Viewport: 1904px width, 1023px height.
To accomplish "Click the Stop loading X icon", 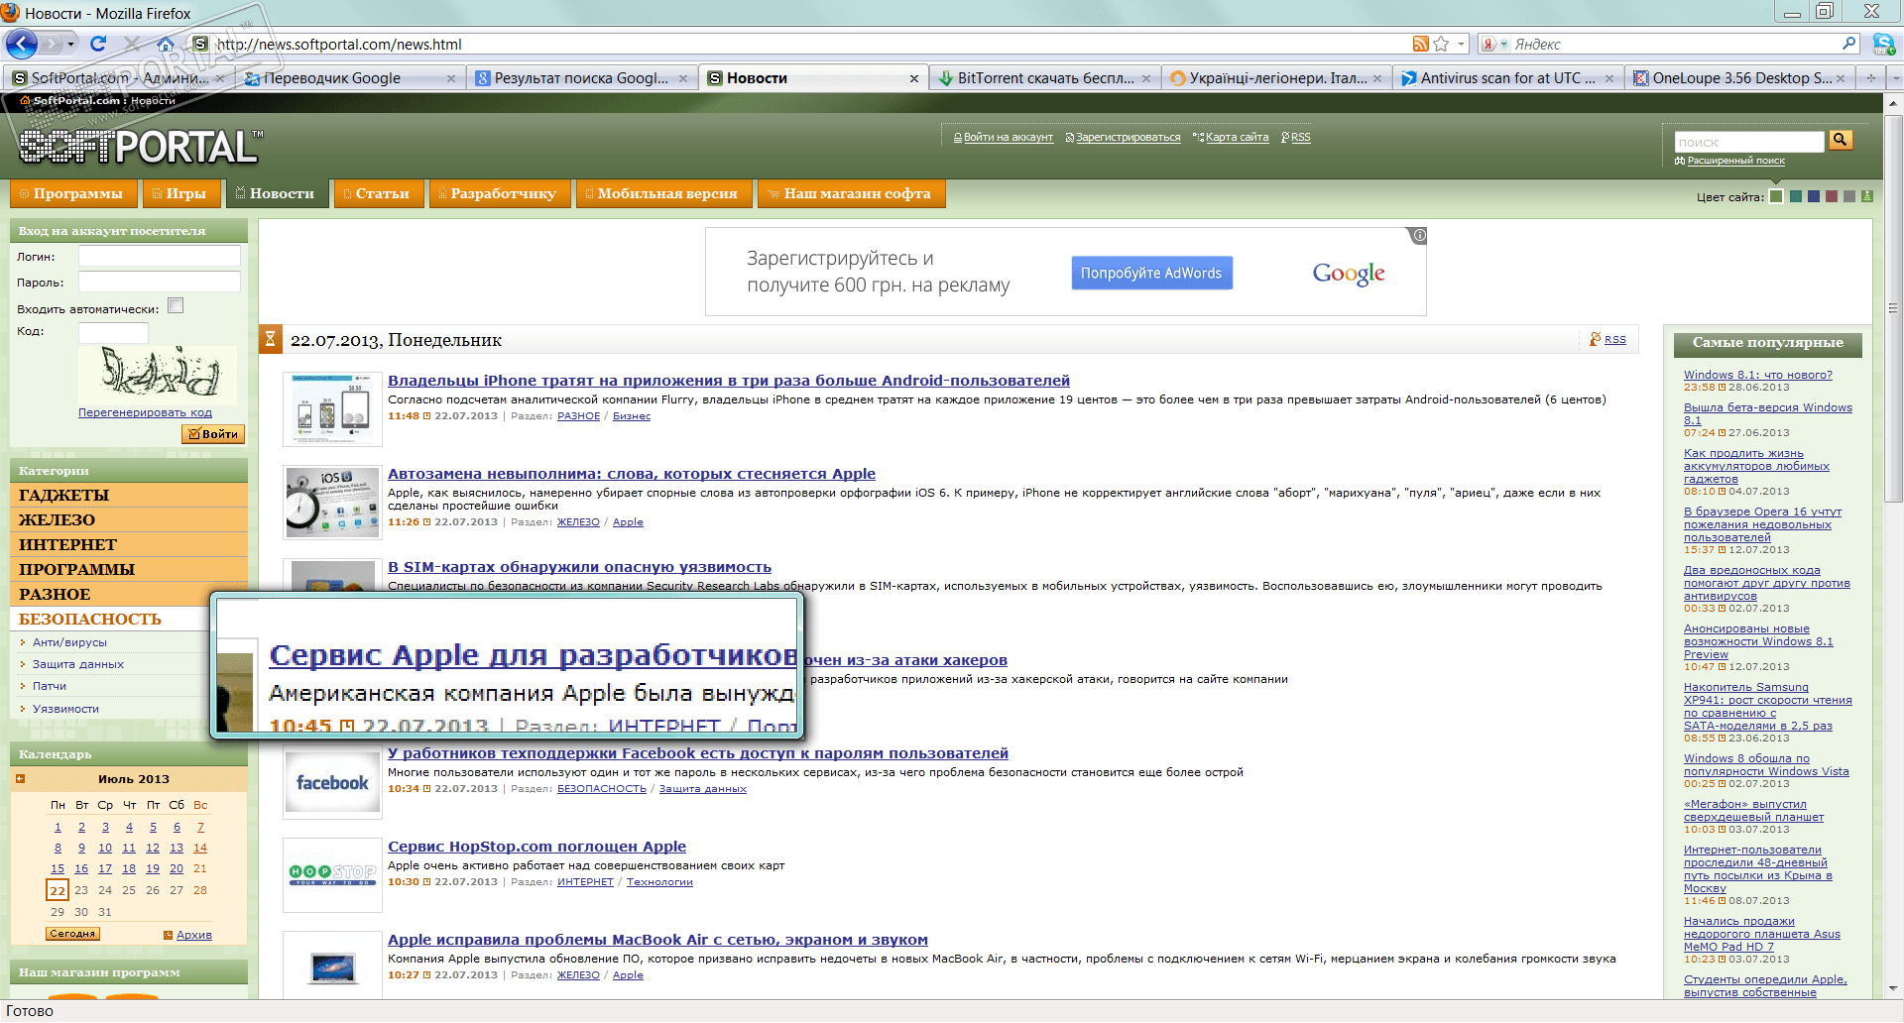I will [132, 44].
